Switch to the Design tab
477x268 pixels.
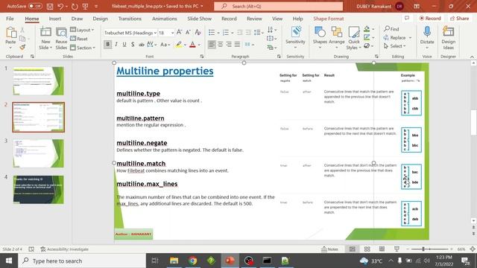pos(101,19)
